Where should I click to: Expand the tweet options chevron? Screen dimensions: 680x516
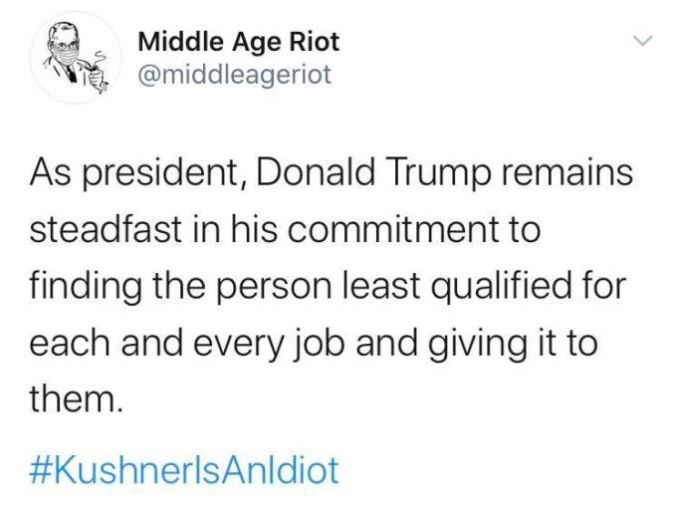coord(642,41)
